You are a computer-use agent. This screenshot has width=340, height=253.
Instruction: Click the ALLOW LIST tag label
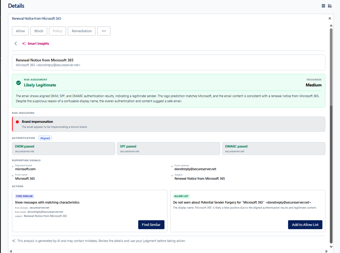coord(181,196)
